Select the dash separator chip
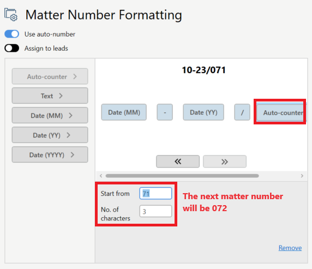 click(165, 112)
